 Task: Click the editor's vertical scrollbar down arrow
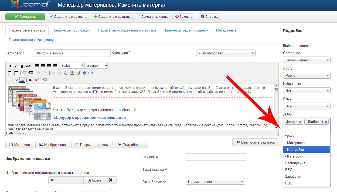tap(276, 127)
